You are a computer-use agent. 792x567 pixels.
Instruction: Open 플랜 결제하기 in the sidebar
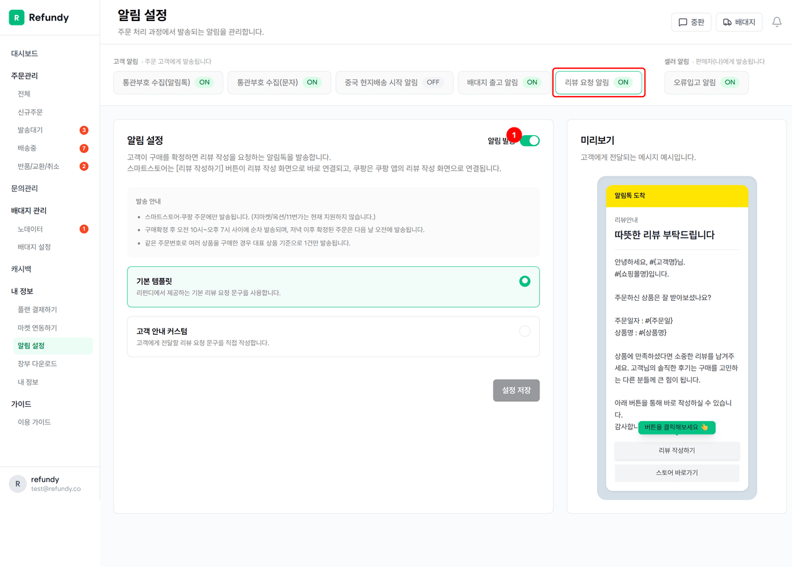pyautogui.click(x=37, y=309)
